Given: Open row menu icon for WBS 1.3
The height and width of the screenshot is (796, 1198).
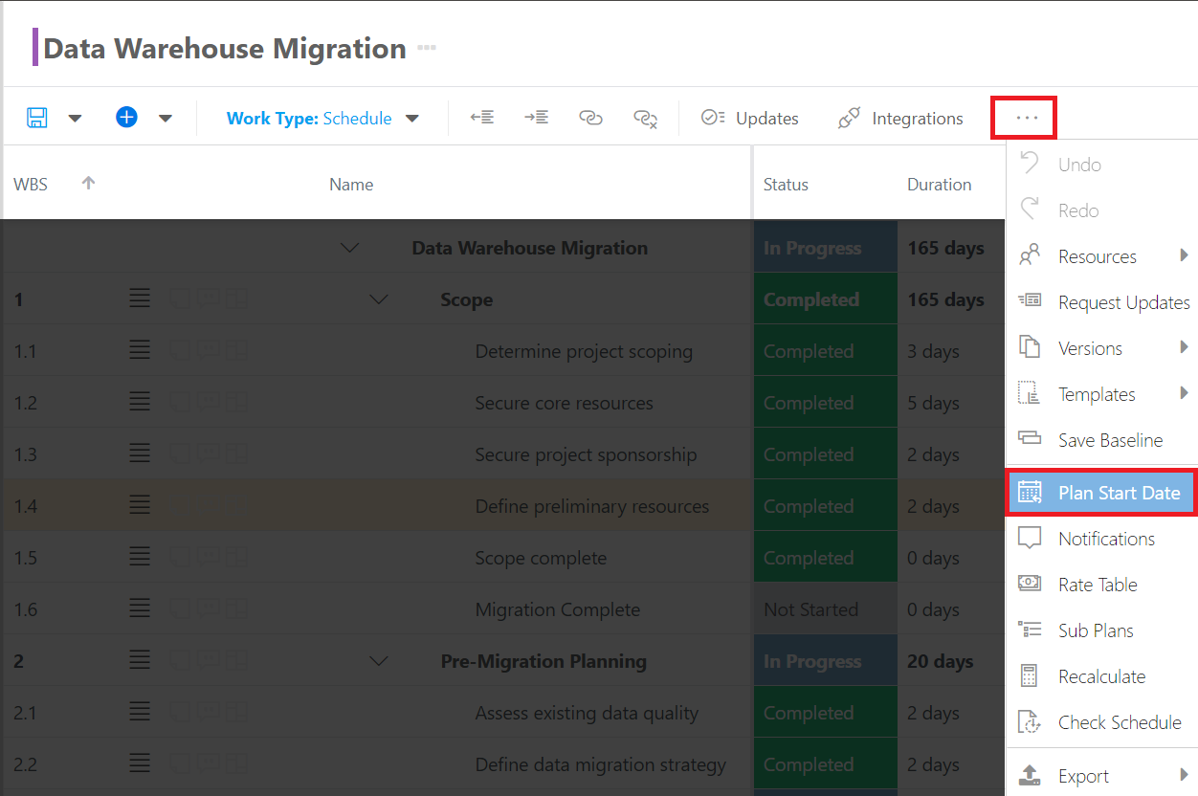Looking at the screenshot, I should click(140, 454).
